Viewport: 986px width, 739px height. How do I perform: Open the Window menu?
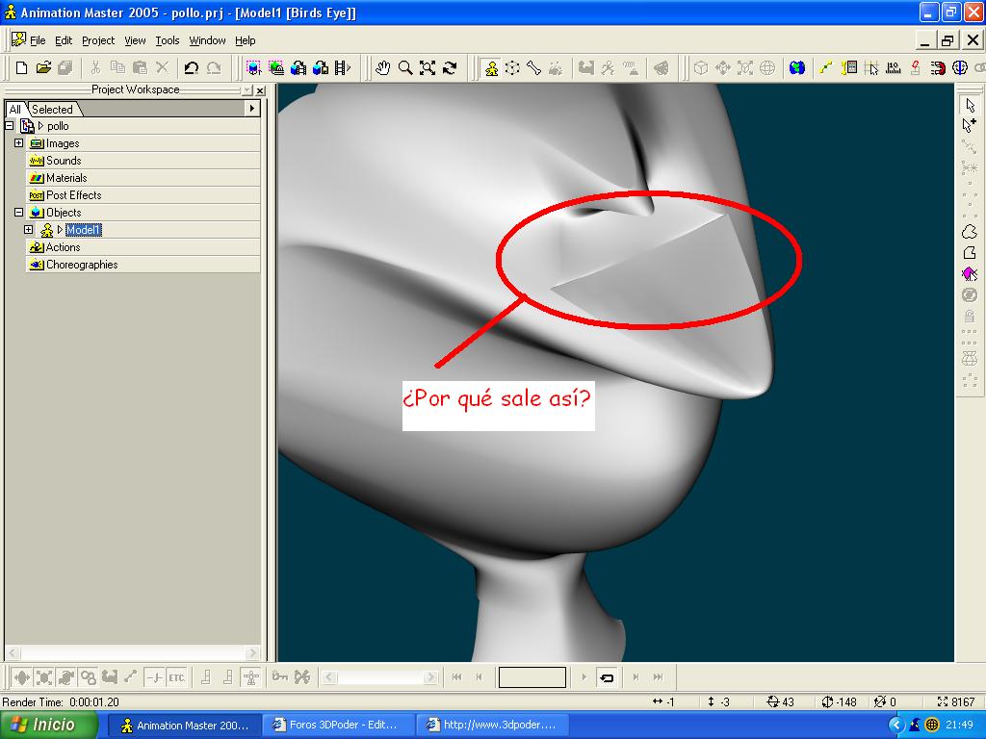(208, 40)
